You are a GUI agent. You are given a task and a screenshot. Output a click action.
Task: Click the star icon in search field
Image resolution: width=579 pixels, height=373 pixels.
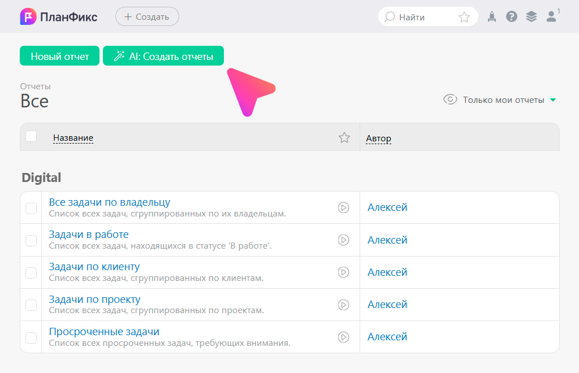[464, 17]
